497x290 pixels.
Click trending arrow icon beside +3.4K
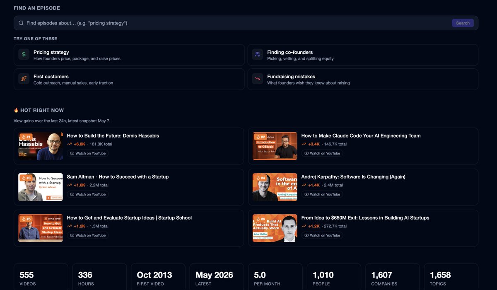304,144
